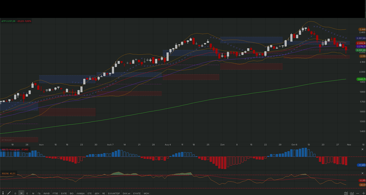Select the 2.237,26 green last-price tag
The height and width of the screenshot is (195, 366).
point(361,50)
